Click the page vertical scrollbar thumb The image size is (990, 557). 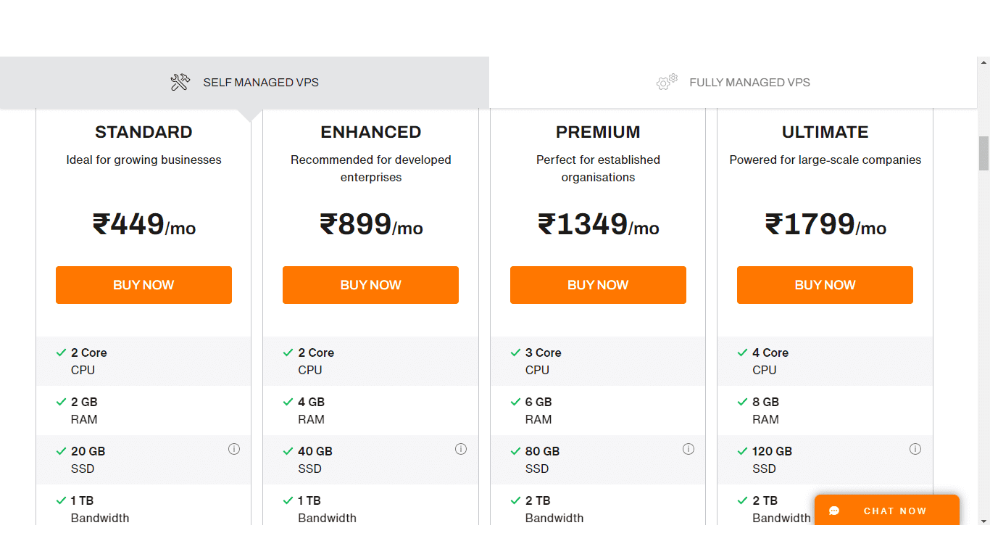click(x=983, y=153)
